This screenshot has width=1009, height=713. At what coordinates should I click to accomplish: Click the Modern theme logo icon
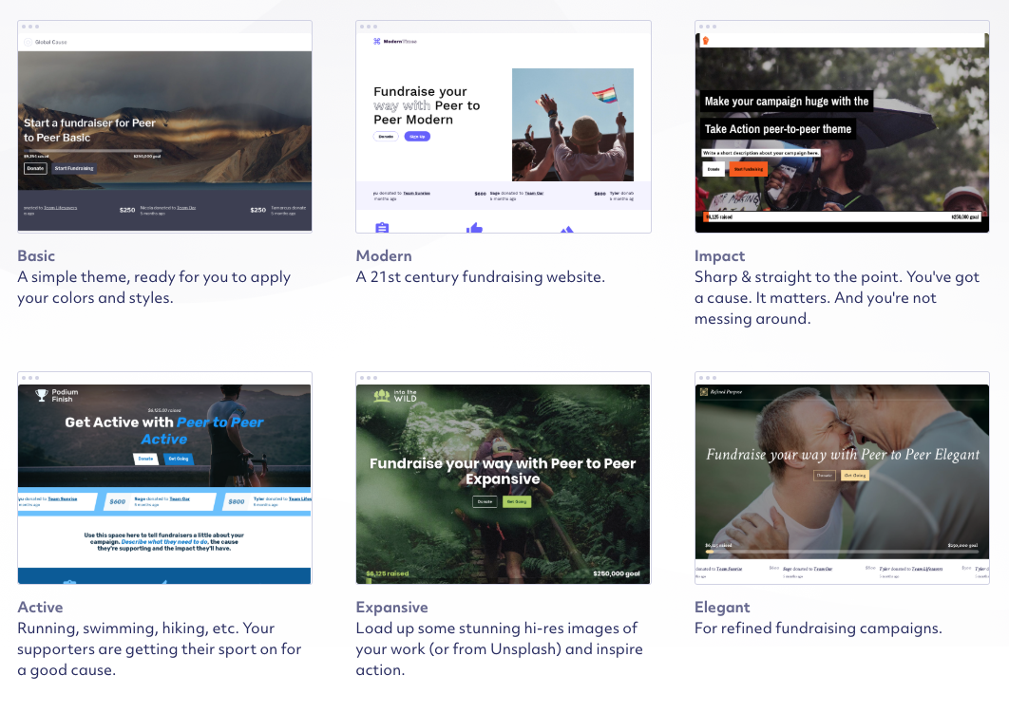tap(377, 41)
